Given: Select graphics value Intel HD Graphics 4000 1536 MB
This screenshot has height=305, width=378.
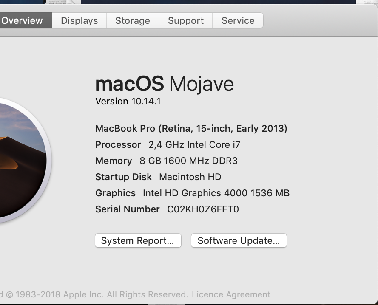Looking at the screenshot, I should click(x=216, y=193).
